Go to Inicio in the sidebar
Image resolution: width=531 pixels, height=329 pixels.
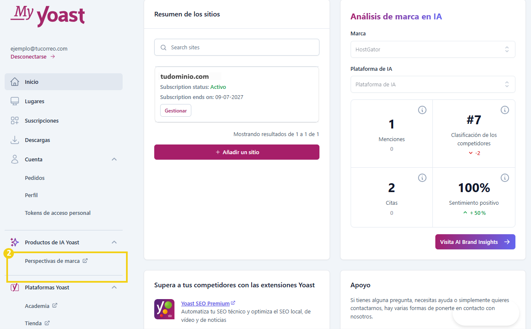[64, 82]
